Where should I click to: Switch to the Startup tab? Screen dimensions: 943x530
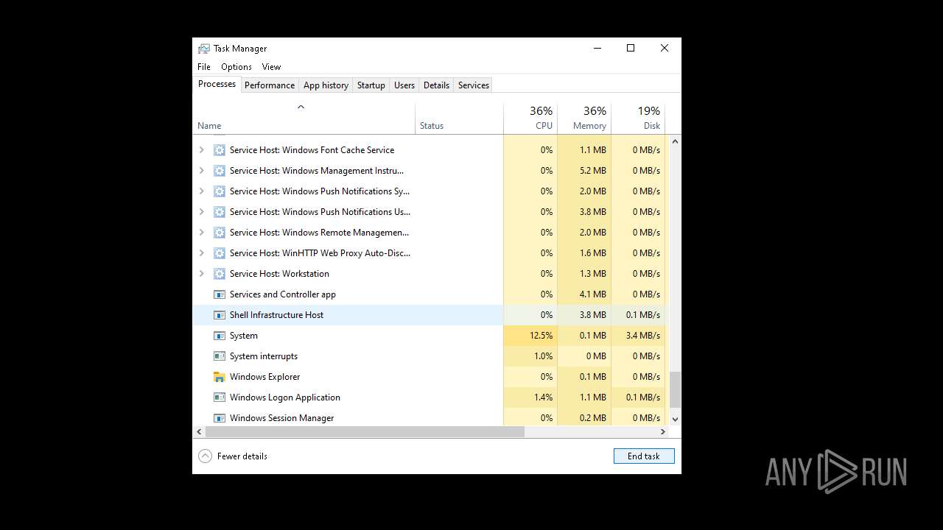tap(371, 85)
